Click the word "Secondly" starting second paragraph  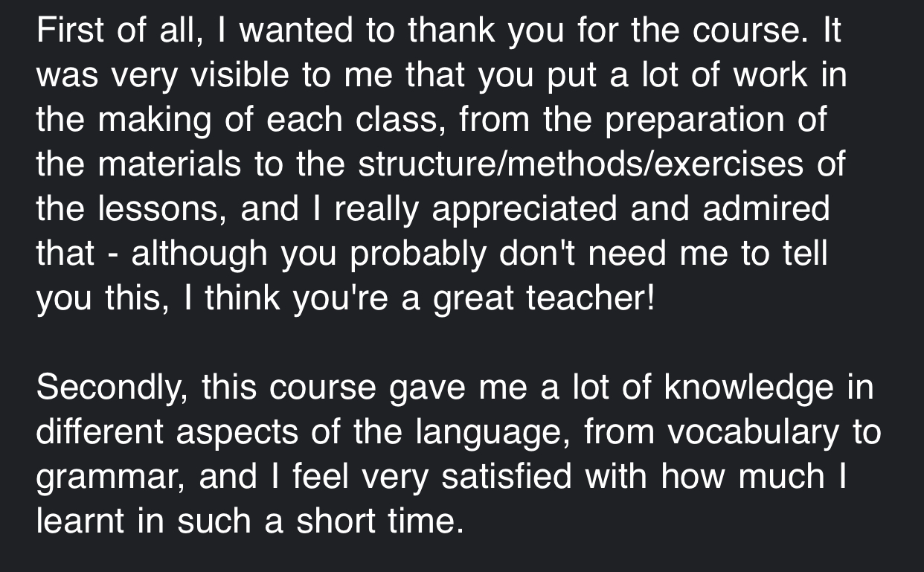(111, 388)
